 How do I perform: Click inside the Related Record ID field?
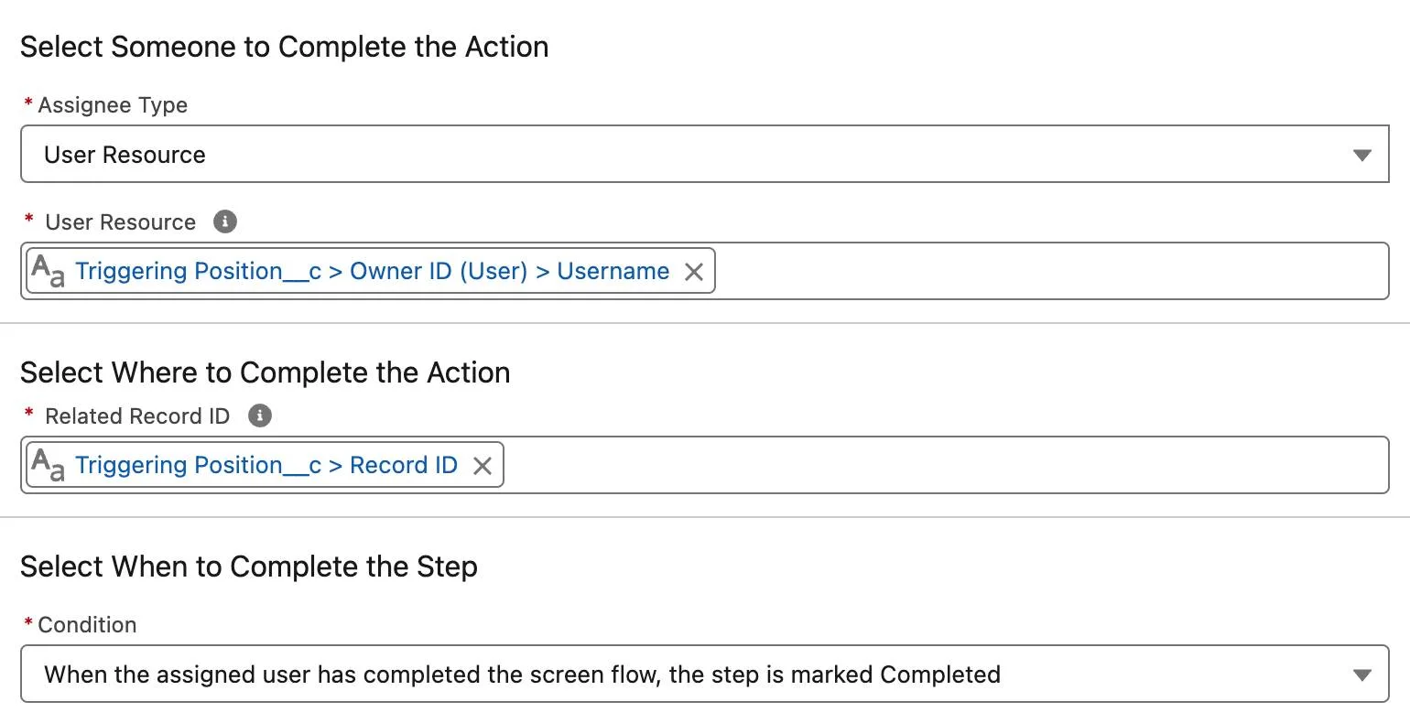coord(916,465)
